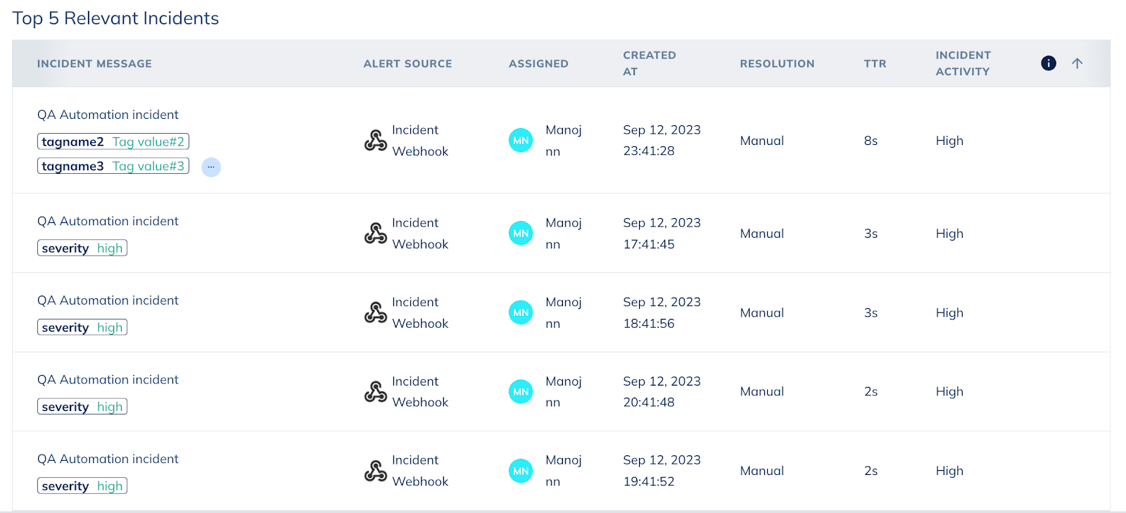Click the TTR column header
This screenshot has height=513, width=1126.
point(875,63)
